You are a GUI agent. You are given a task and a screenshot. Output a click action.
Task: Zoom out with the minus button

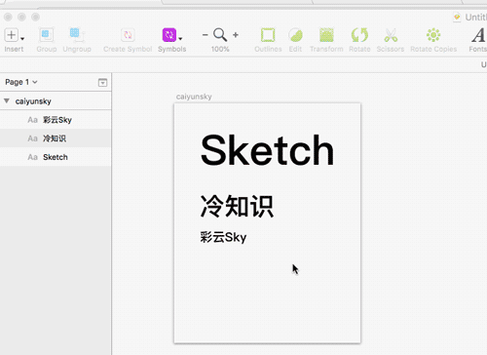coord(205,35)
